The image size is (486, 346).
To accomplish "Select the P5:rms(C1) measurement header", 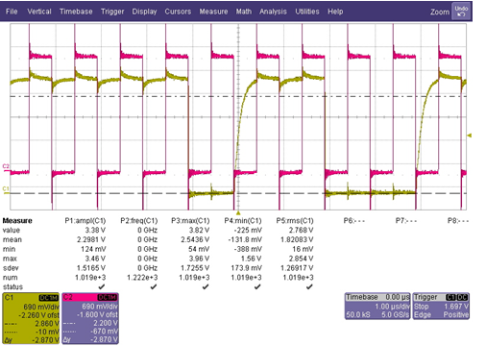I will point(295,221).
